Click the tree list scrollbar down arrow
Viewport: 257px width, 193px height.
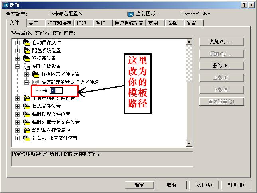point(189,144)
